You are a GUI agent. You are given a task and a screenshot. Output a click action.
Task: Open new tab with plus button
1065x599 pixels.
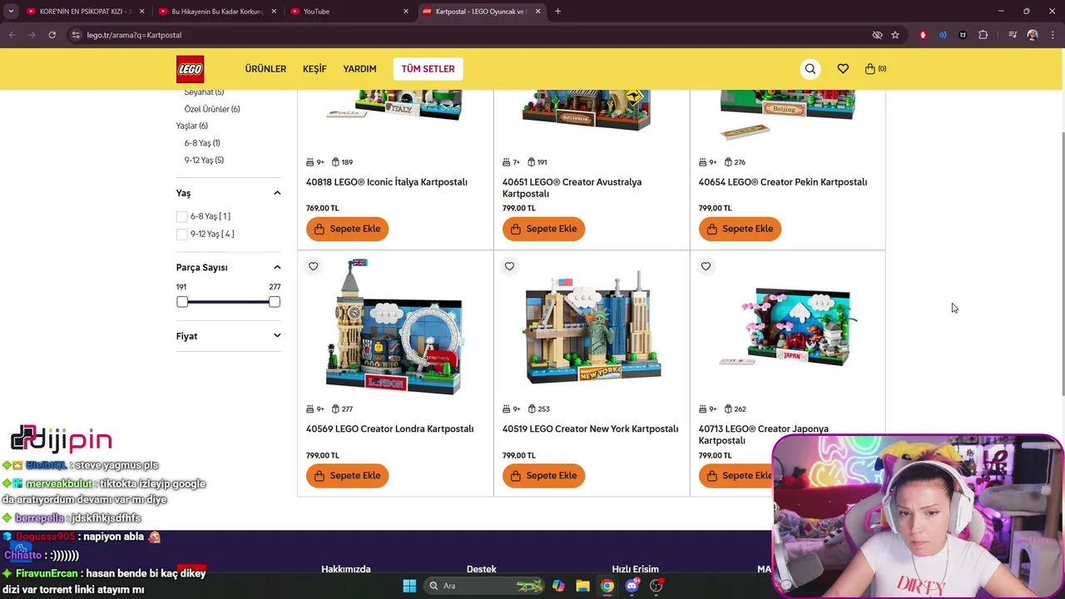tap(557, 11)
